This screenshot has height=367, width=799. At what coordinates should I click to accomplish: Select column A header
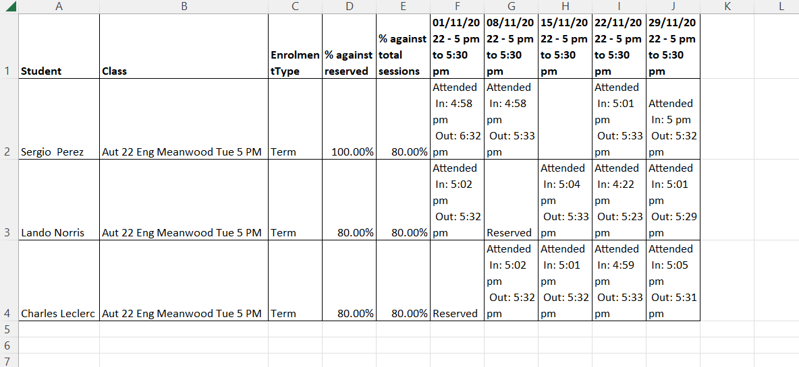click(59, 7)
